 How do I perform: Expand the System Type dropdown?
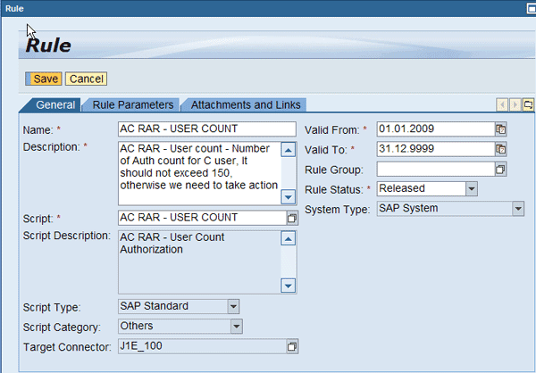click(517, 209)
